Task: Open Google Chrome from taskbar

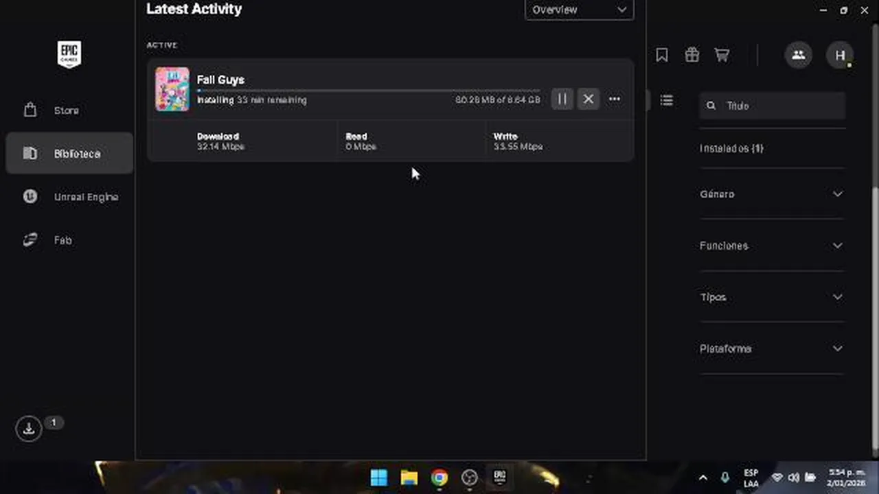Action: point(439,478)
